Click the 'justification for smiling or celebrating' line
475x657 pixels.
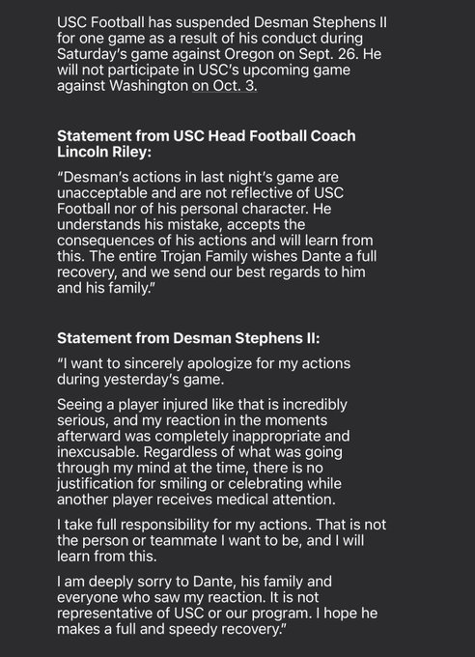pyautogui.click(x=200, y=483)
